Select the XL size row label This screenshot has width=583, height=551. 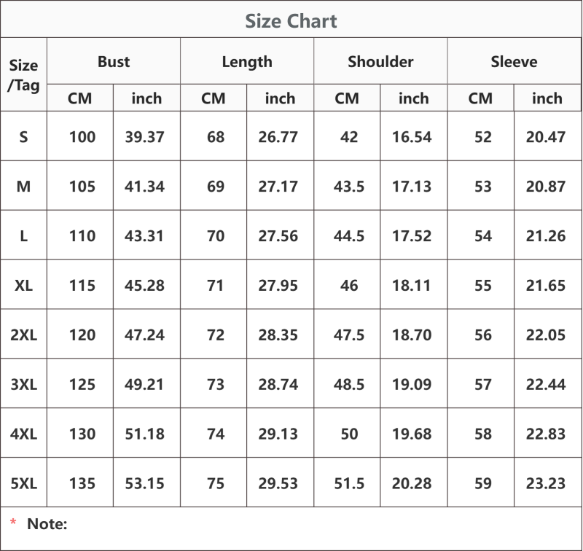pyautogui.click(x=23, y=285)
